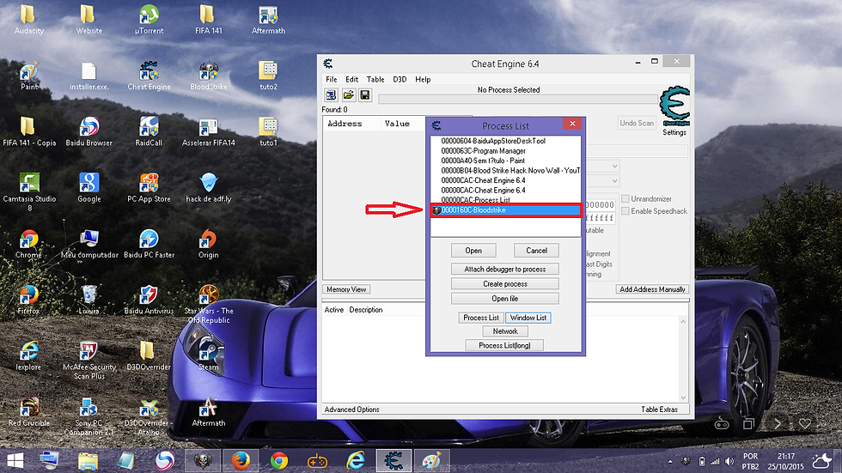This screenshot has height=473, width=842.
Task: Launch Steam desktop shortcut
Action: pyautogui.click(x=208, y=356)
